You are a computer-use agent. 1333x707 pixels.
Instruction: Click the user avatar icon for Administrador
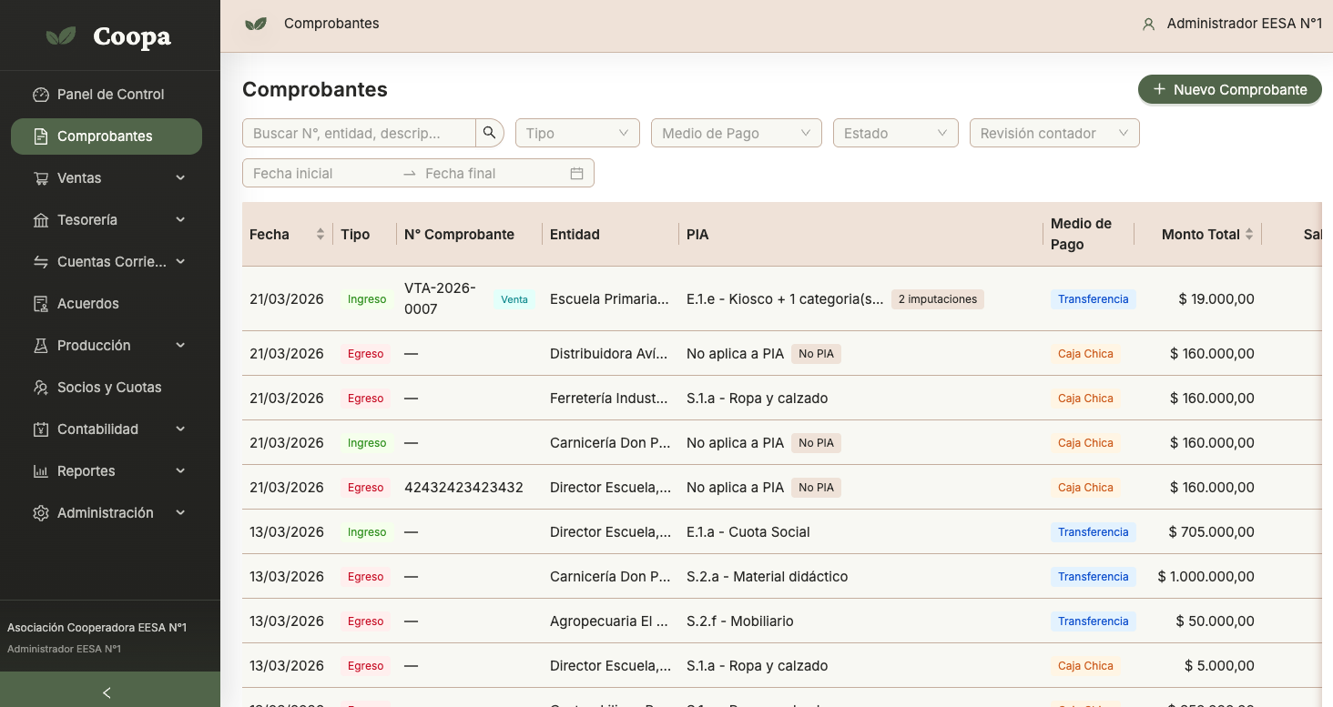(1148, 25)
